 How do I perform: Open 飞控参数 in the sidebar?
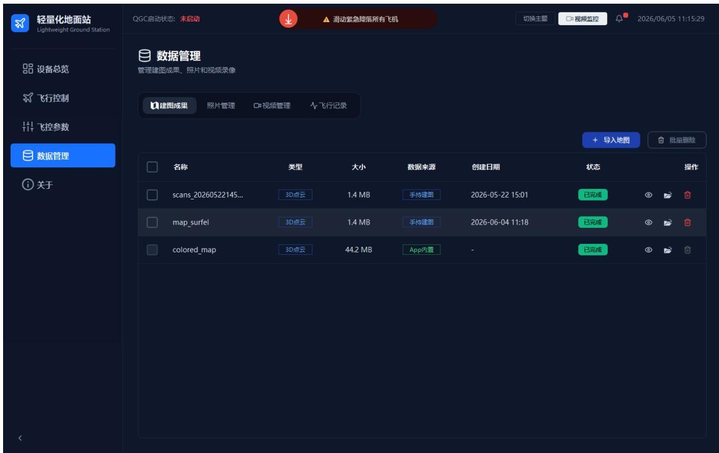(63, 127)
